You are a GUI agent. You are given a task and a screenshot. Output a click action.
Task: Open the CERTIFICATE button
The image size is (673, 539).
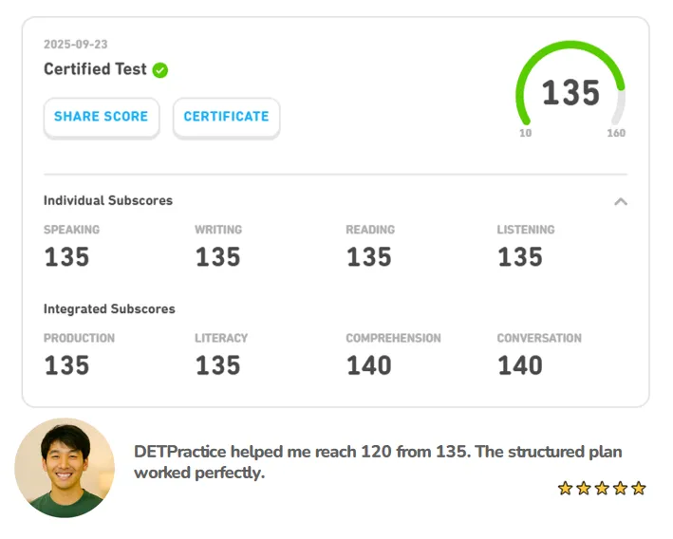pyautogui.click(x=226, y=117)
